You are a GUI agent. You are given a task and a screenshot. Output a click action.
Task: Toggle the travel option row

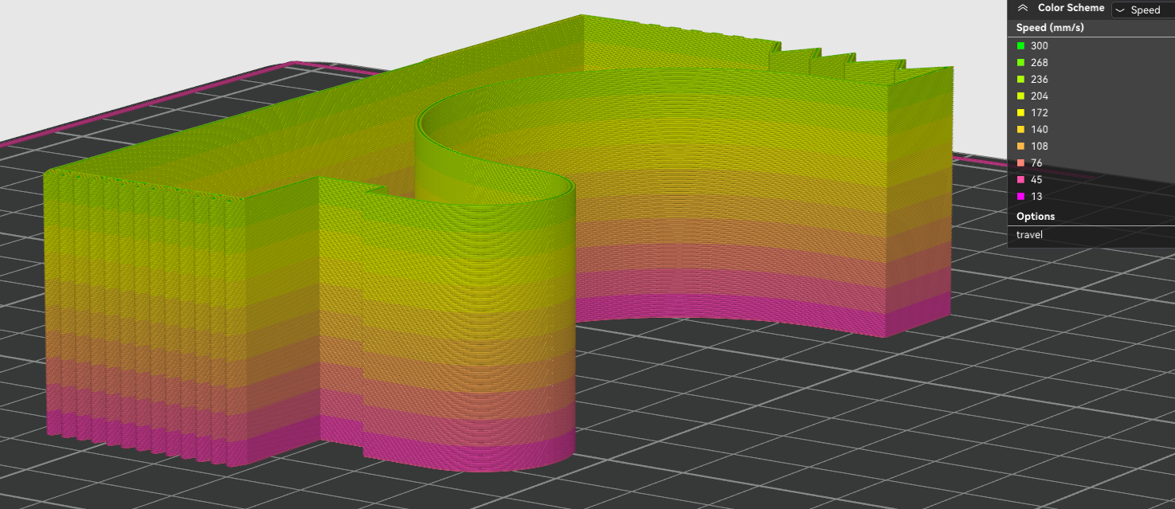pyautogui.click(x=1091, y=235)
